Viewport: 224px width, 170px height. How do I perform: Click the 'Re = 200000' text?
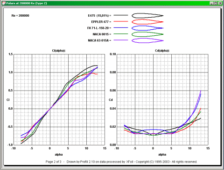(20, 16)
